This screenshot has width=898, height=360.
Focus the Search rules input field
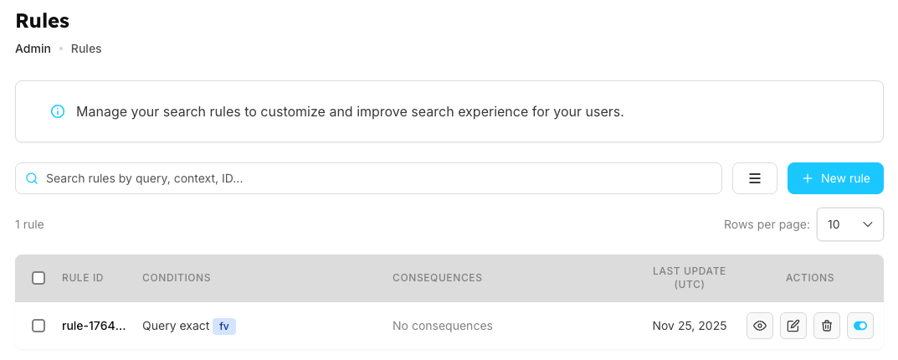coord(377,178)
